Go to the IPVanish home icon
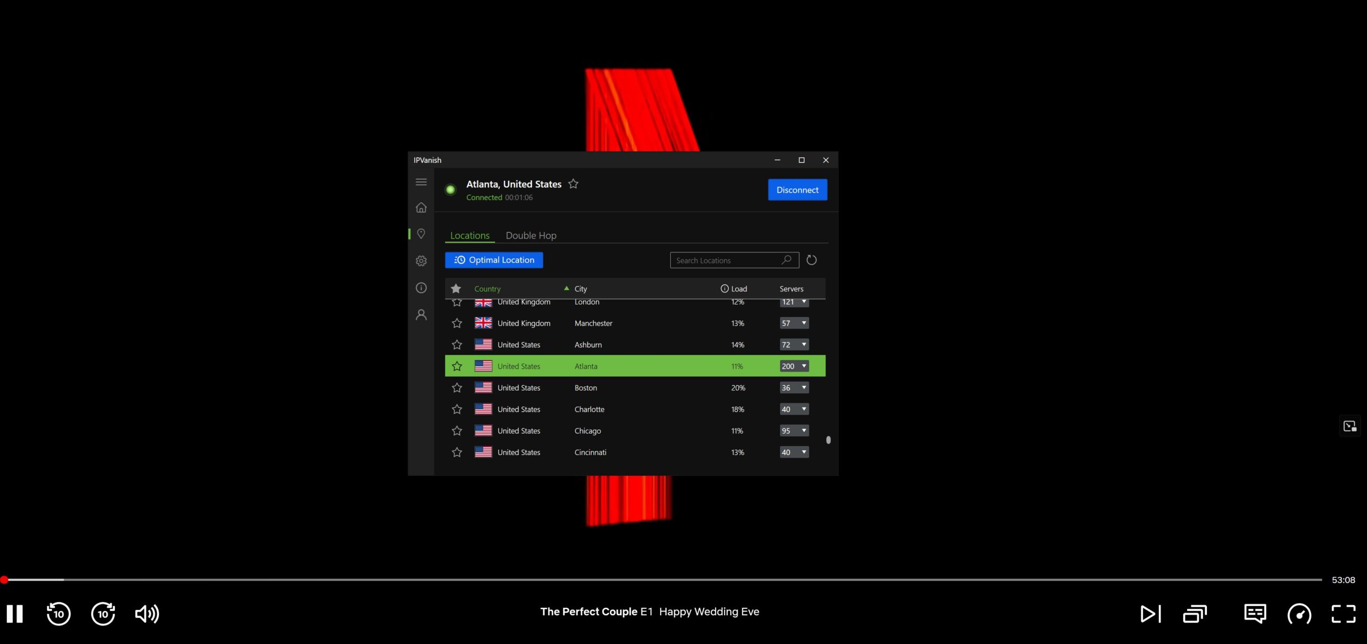The image size is (1367, 644). (421, 208)
